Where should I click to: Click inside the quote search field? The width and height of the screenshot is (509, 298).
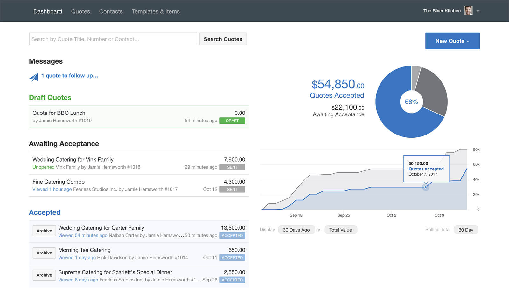tap(113, 39)
